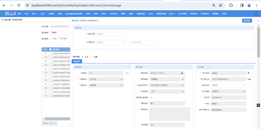Viewport: 261px width, 129px height.
Task: Open the 快速交付 nav link
Action: 194,14
